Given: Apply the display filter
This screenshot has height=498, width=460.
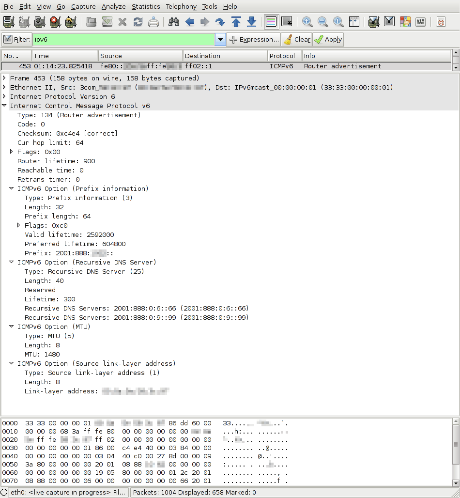Looking at the screenshot, I should (x=328, y=39).
